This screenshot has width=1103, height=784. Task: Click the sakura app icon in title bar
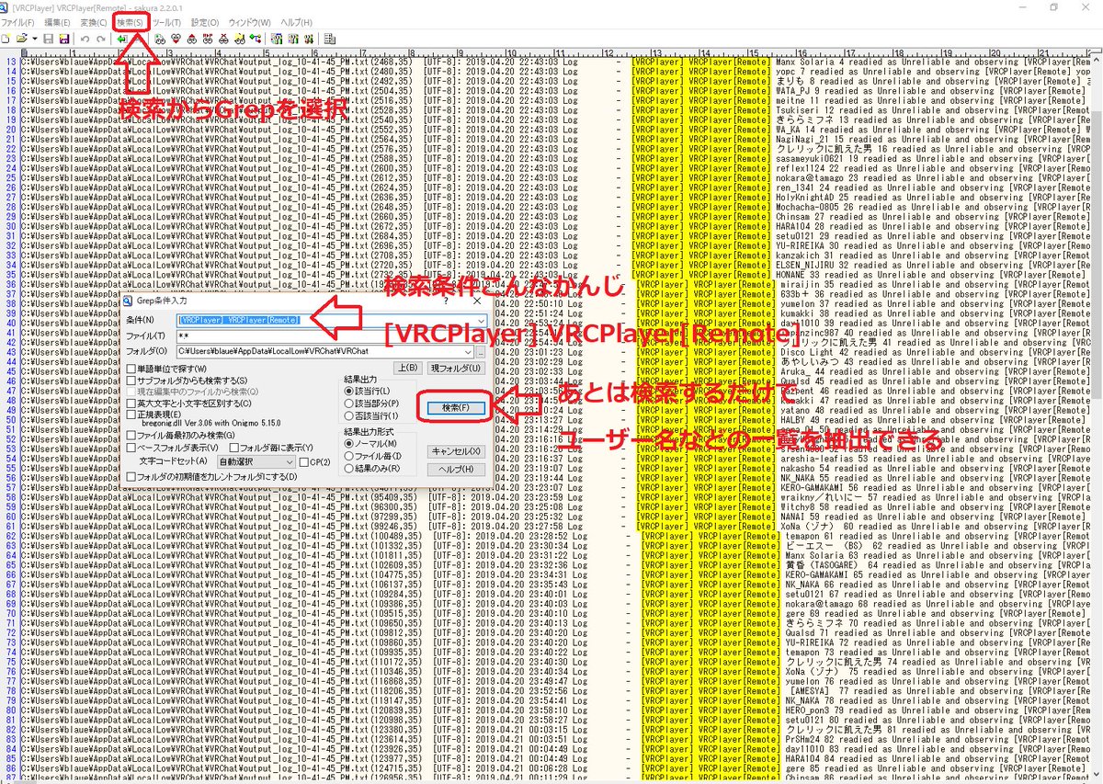pos(6,7)
